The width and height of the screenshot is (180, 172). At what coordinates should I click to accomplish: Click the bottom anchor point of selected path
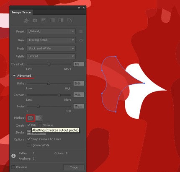click(116, 112)
